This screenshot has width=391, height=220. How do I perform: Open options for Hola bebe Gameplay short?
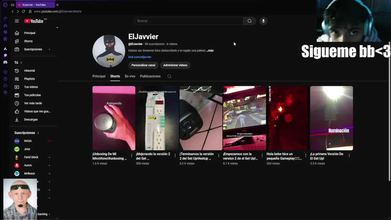305,156
